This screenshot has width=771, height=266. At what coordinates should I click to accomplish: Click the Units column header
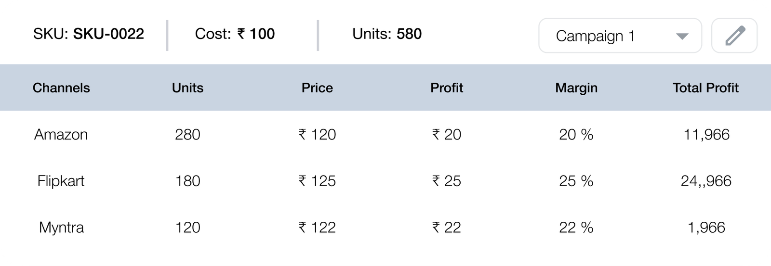187,88
